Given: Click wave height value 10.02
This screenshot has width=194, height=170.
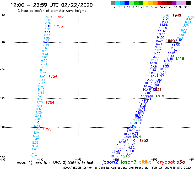Looking at the screenshot, I should click(158, 80).
